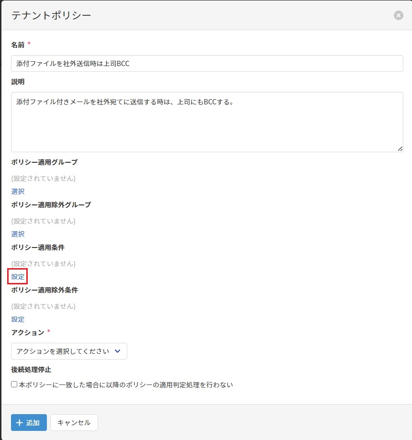Click the chevron arrow in the アクション dropdown
The width and height of the screenshot is (412, 440).
tap(118, 351)
